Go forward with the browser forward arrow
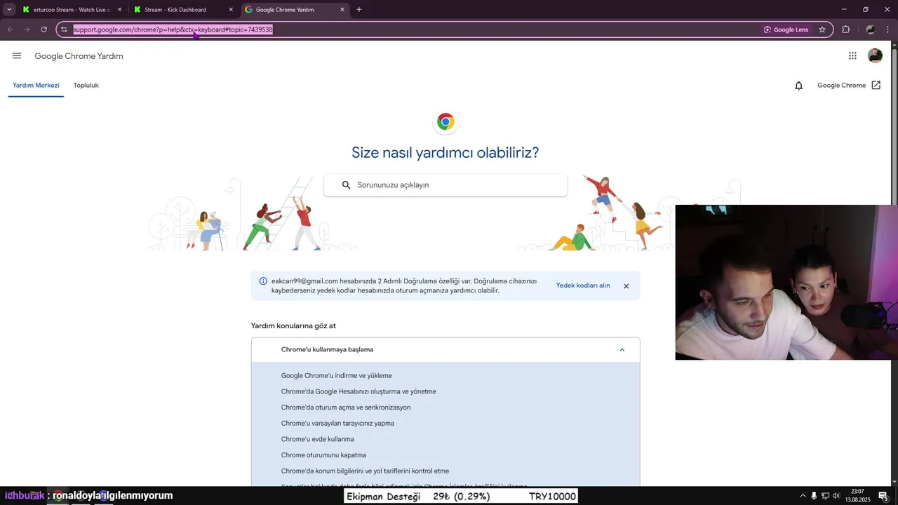 [27, 29]
